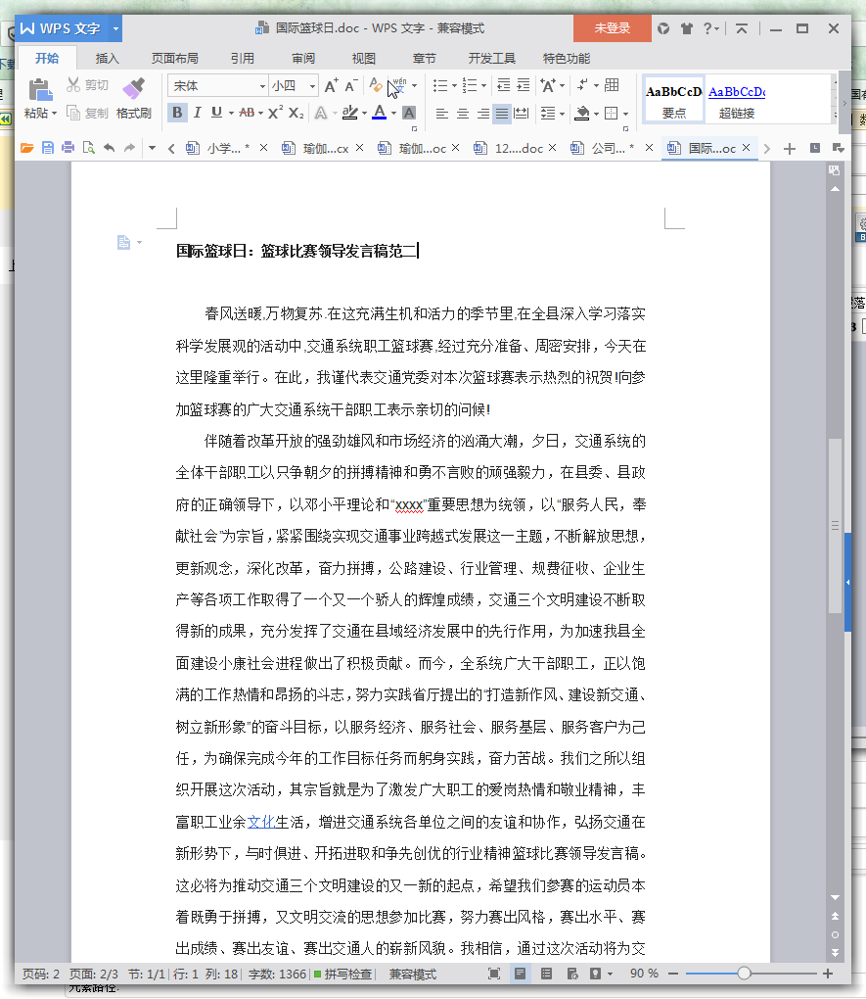Center align the text
The height and width of the screenshot is (999, 866).
(x=462, y=114)
